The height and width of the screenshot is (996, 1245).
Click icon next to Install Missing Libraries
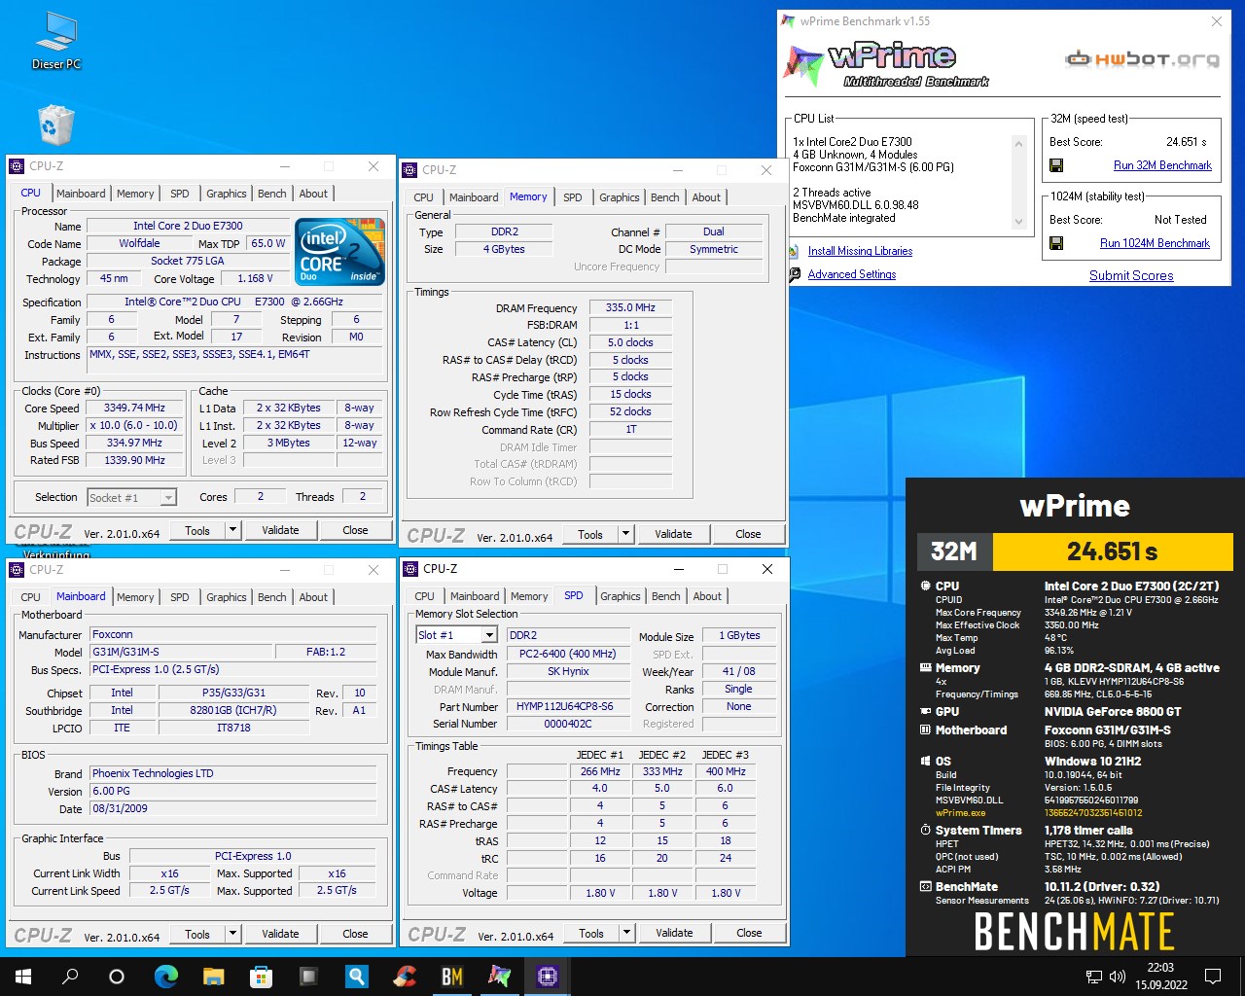tap(794, 252)
